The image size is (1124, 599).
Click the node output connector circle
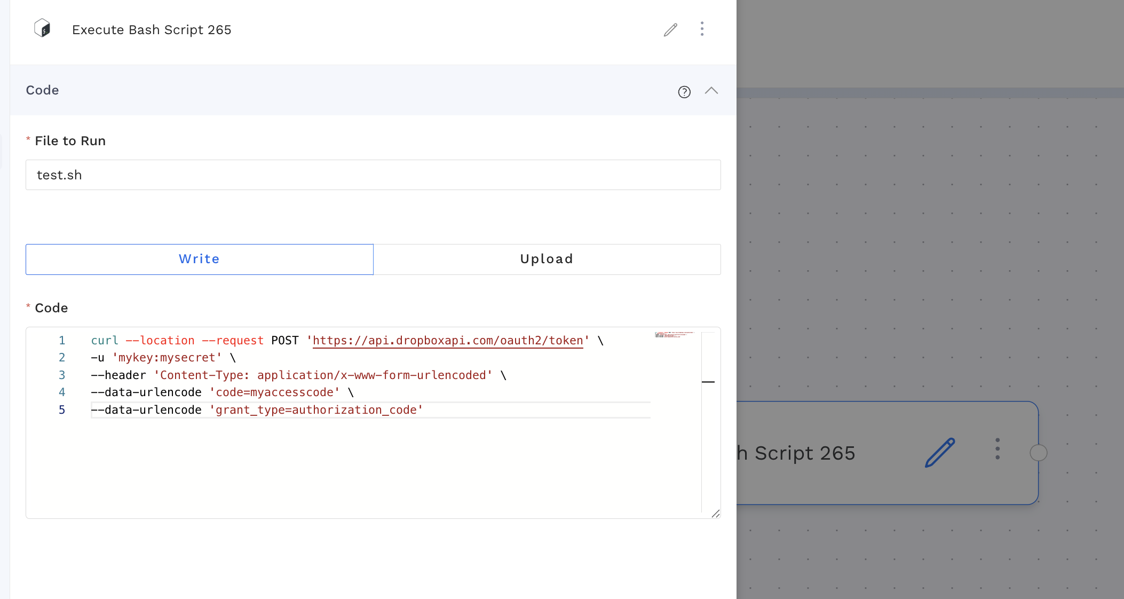pyautogui.click(x=1038, y=453)
